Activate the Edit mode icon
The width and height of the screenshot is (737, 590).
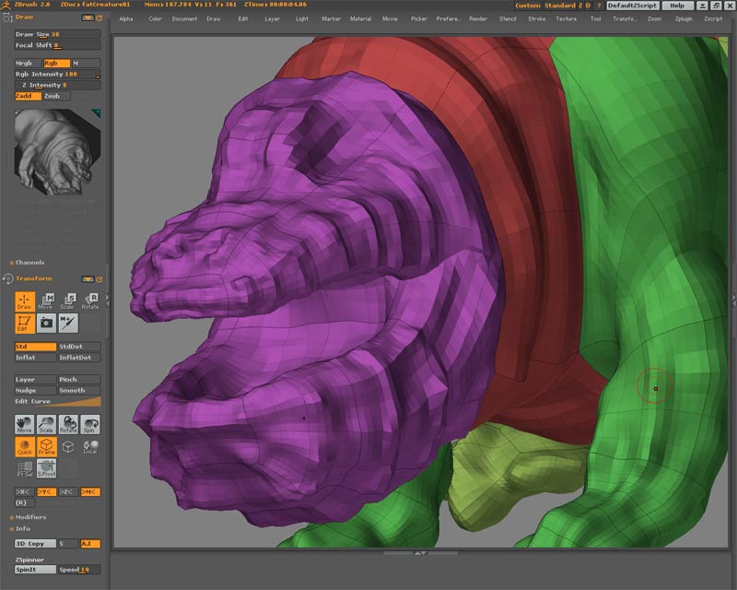[24, 323]
